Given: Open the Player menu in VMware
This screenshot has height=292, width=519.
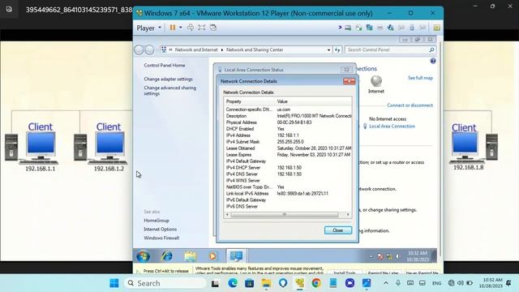Looking at the screenshot, I should (148, 28).
